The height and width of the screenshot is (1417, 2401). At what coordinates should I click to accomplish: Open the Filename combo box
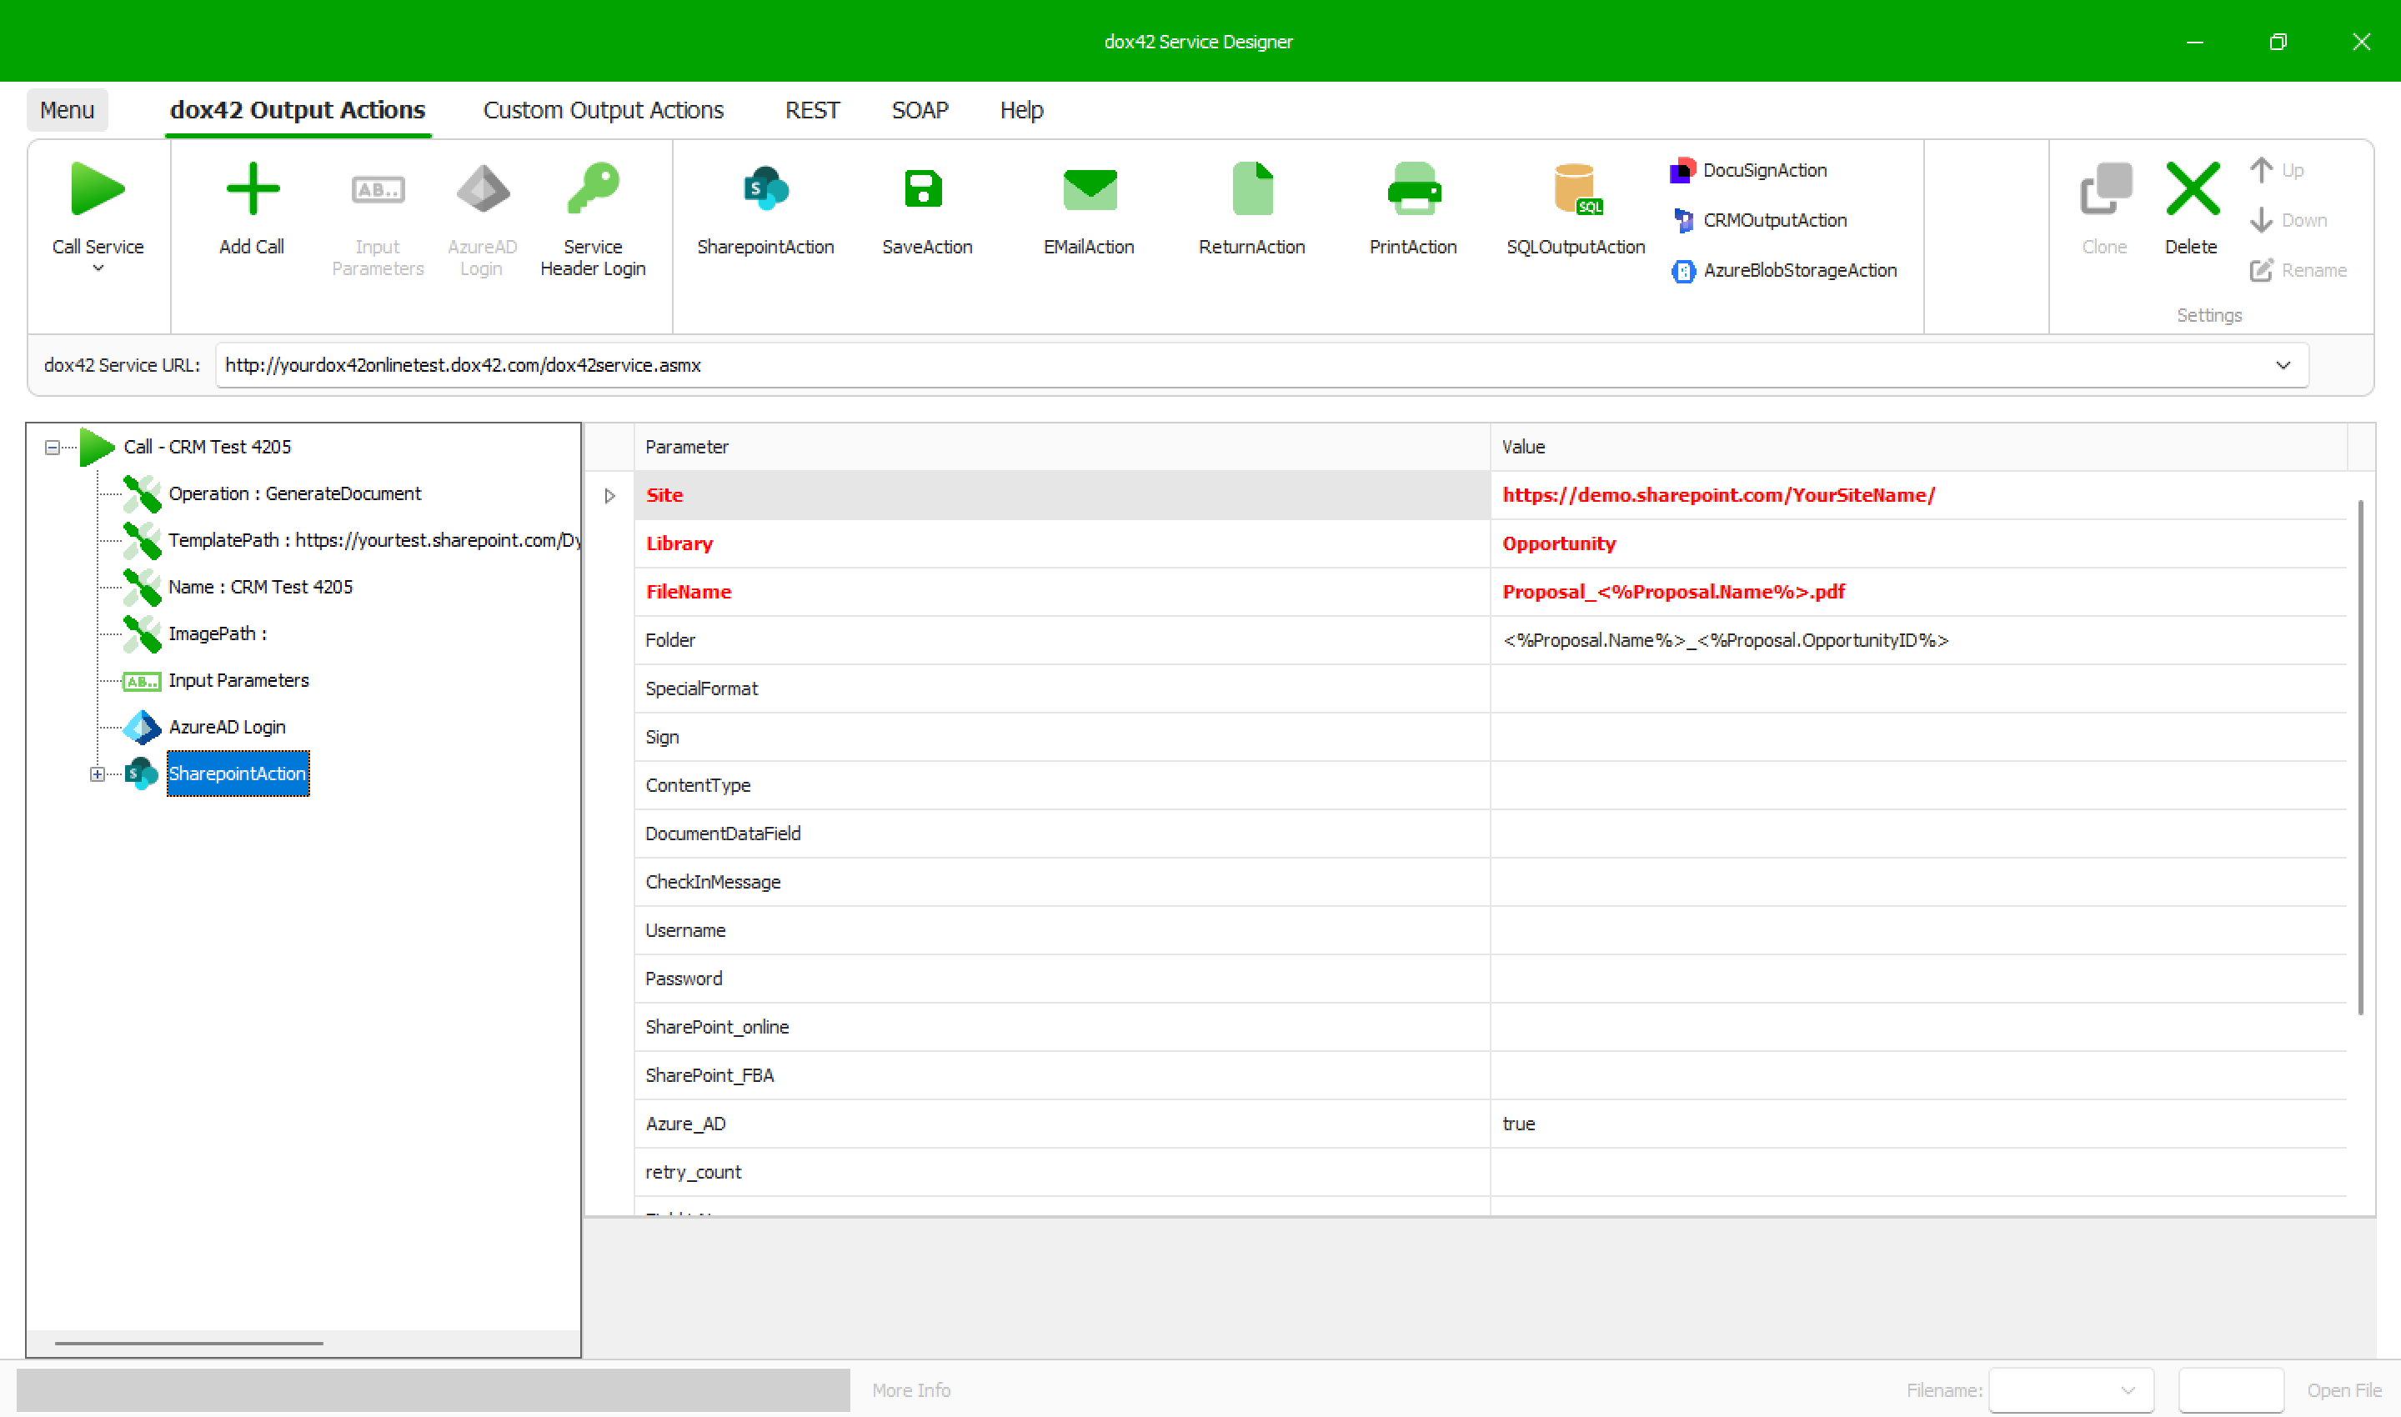(x=2071, y=1390)
